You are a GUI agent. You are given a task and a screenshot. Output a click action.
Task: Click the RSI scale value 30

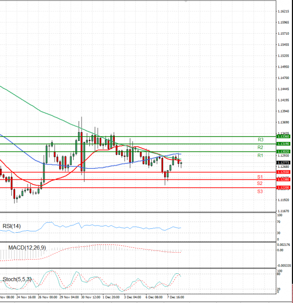pyautogui.click(x=279, y=233)
